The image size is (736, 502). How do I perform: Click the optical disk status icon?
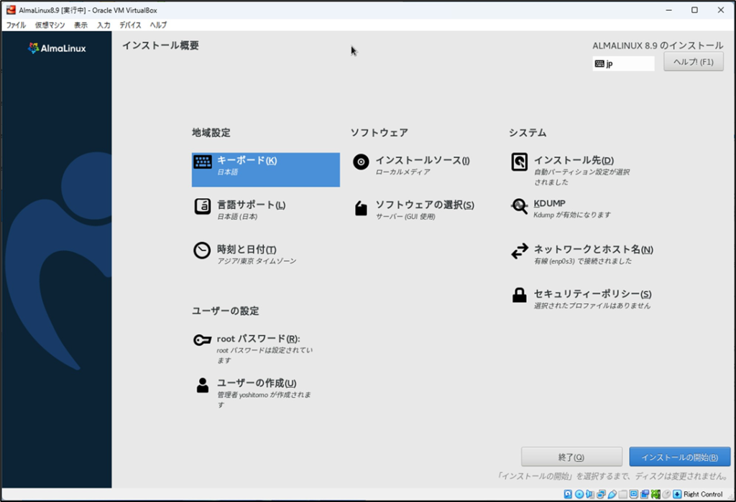[579, 494]
